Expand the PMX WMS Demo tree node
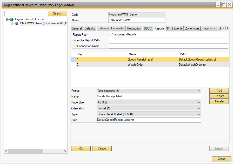 coord(12,24)
